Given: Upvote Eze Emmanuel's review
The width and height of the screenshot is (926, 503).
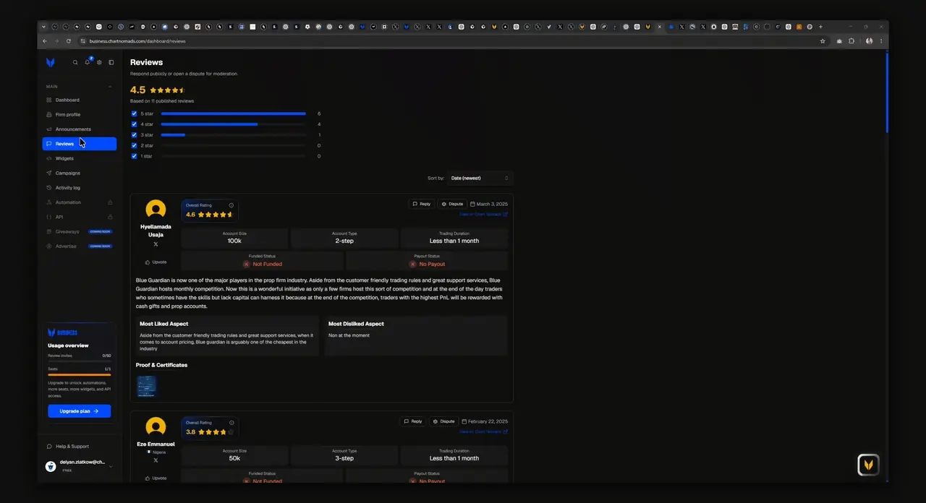Looking at the screenshot, I should click(x=156, y=478).
